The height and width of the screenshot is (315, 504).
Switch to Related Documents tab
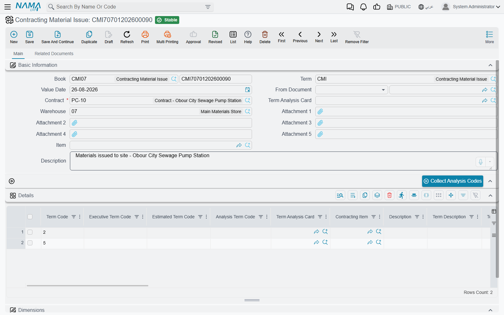(54, 54)
